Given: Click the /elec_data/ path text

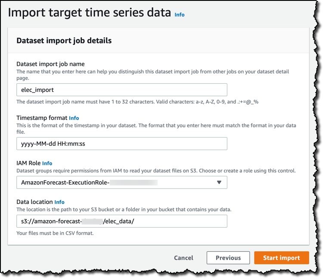Looking at the screenshot, I should pyautogui.click(x=119, y=221).
